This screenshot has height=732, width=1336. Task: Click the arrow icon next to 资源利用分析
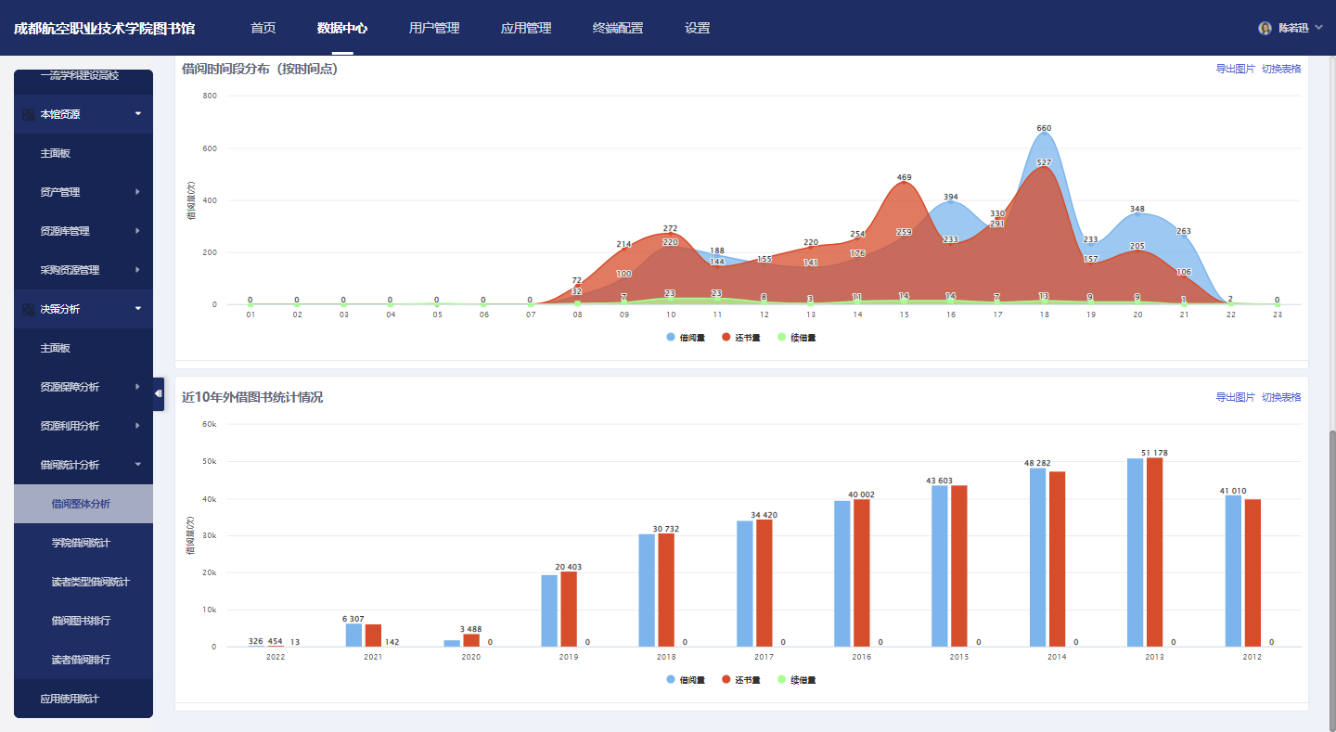(x=137, y=426)
